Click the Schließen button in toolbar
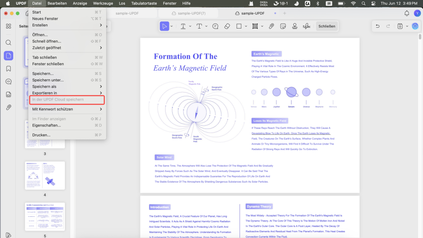 [x=327, y=26]
